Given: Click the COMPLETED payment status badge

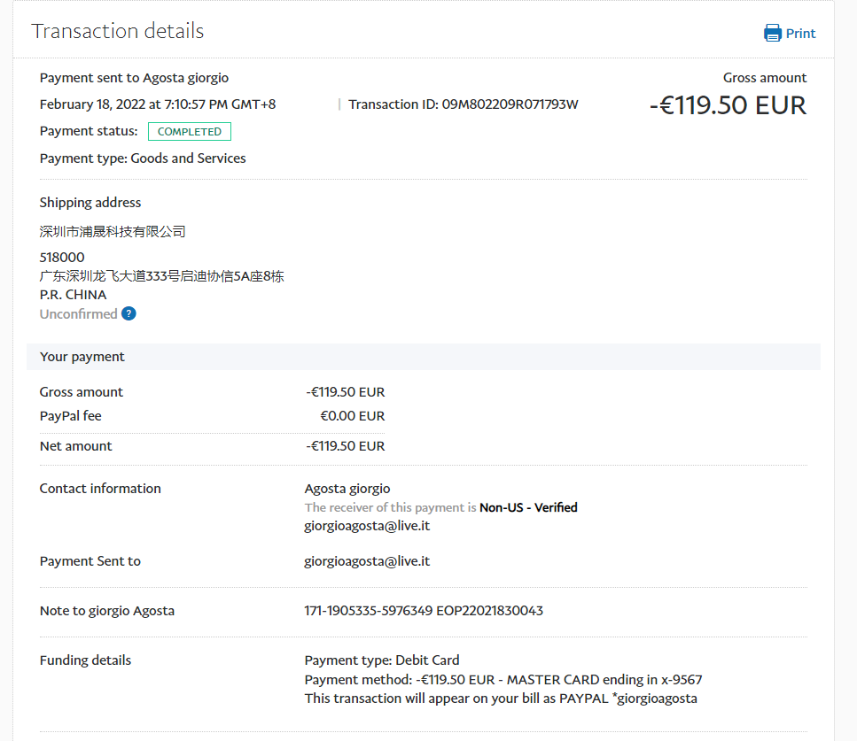Looking at the screenshot, I should (x=190, y=132).
